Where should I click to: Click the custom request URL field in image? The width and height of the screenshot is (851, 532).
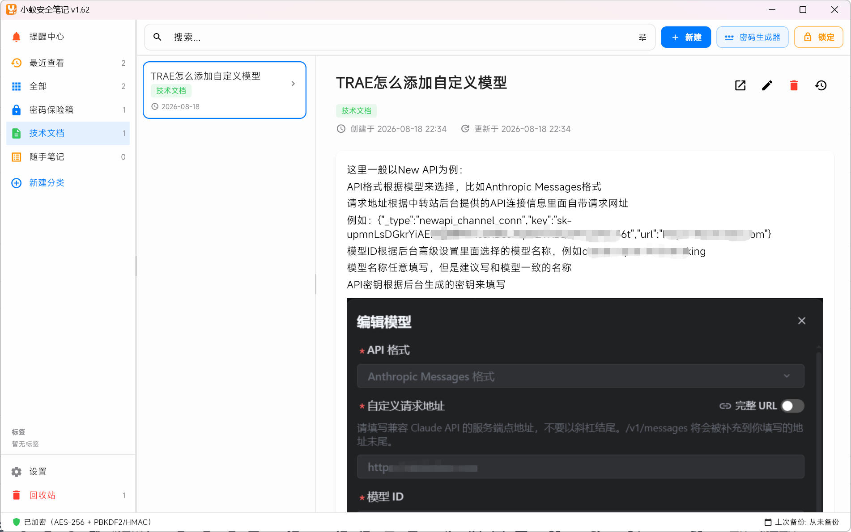(581, 467)
